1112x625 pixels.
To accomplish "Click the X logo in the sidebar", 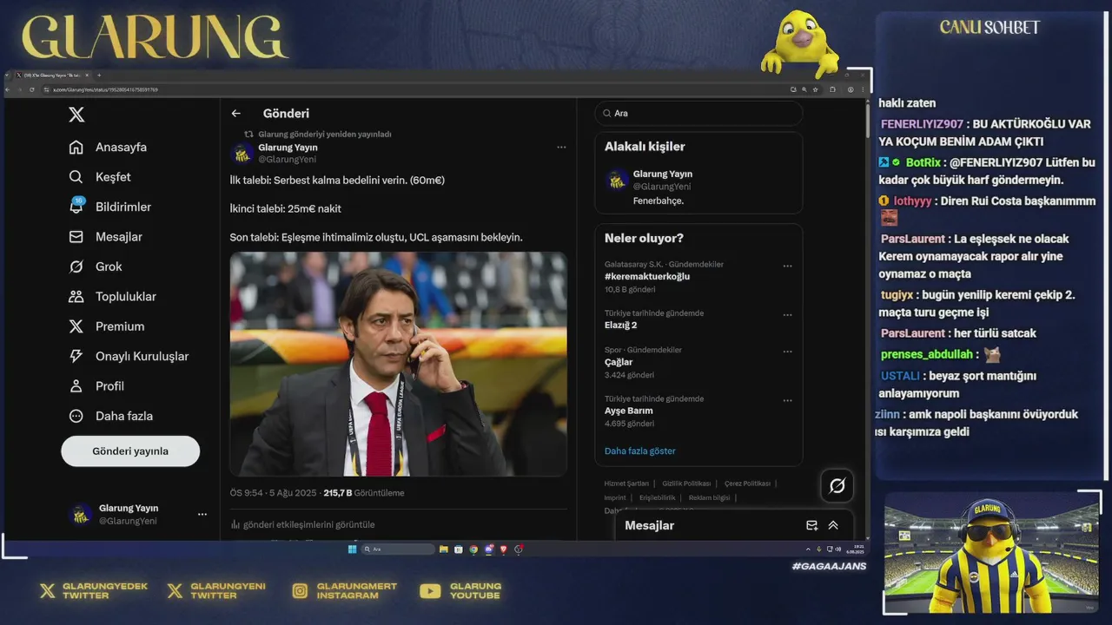I will click(76, 115).
